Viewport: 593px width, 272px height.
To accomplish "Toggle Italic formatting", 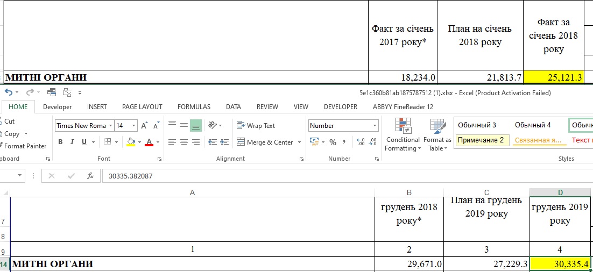I will (x=72, y=142).
